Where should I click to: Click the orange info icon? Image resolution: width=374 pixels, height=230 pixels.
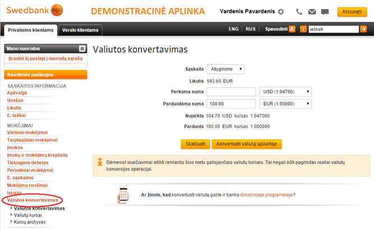click(303, 29)
